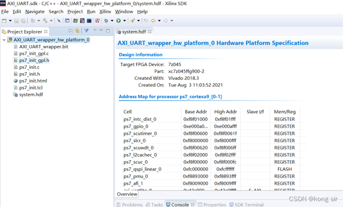Screen dimensions: 345x207
Task: Open the Edit menu
Action: pyautogui.click(x=17, y=12)
